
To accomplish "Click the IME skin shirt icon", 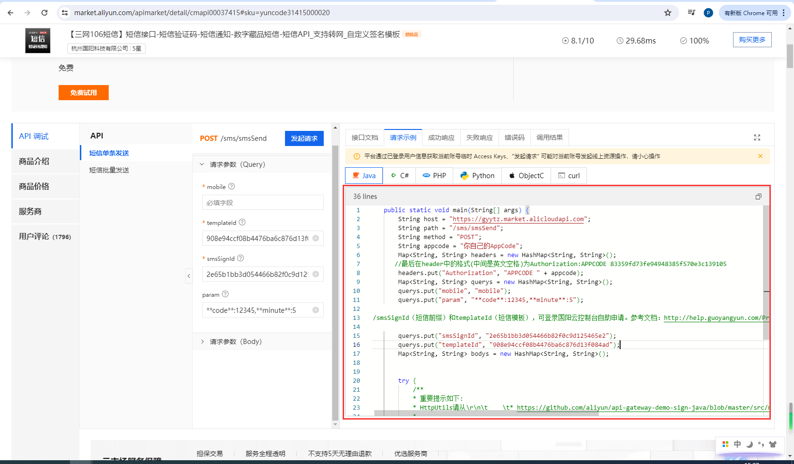I will coord(773,444).
